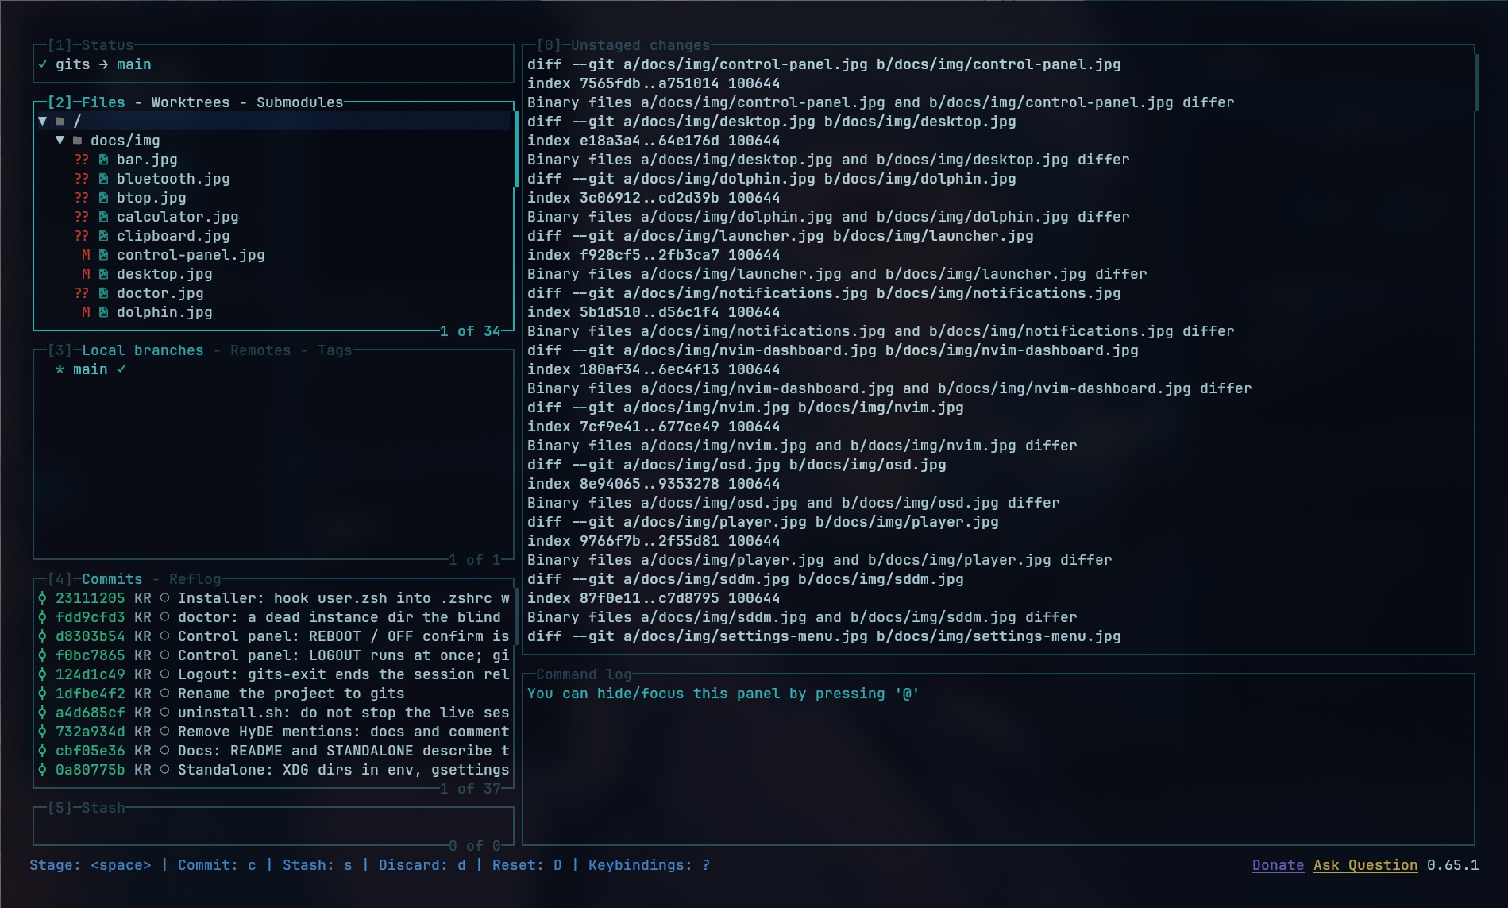Click the commit graph node for 23111205
Image resolution: width=1508 pixels, height=908 pixels.
(x=42, y=598)
